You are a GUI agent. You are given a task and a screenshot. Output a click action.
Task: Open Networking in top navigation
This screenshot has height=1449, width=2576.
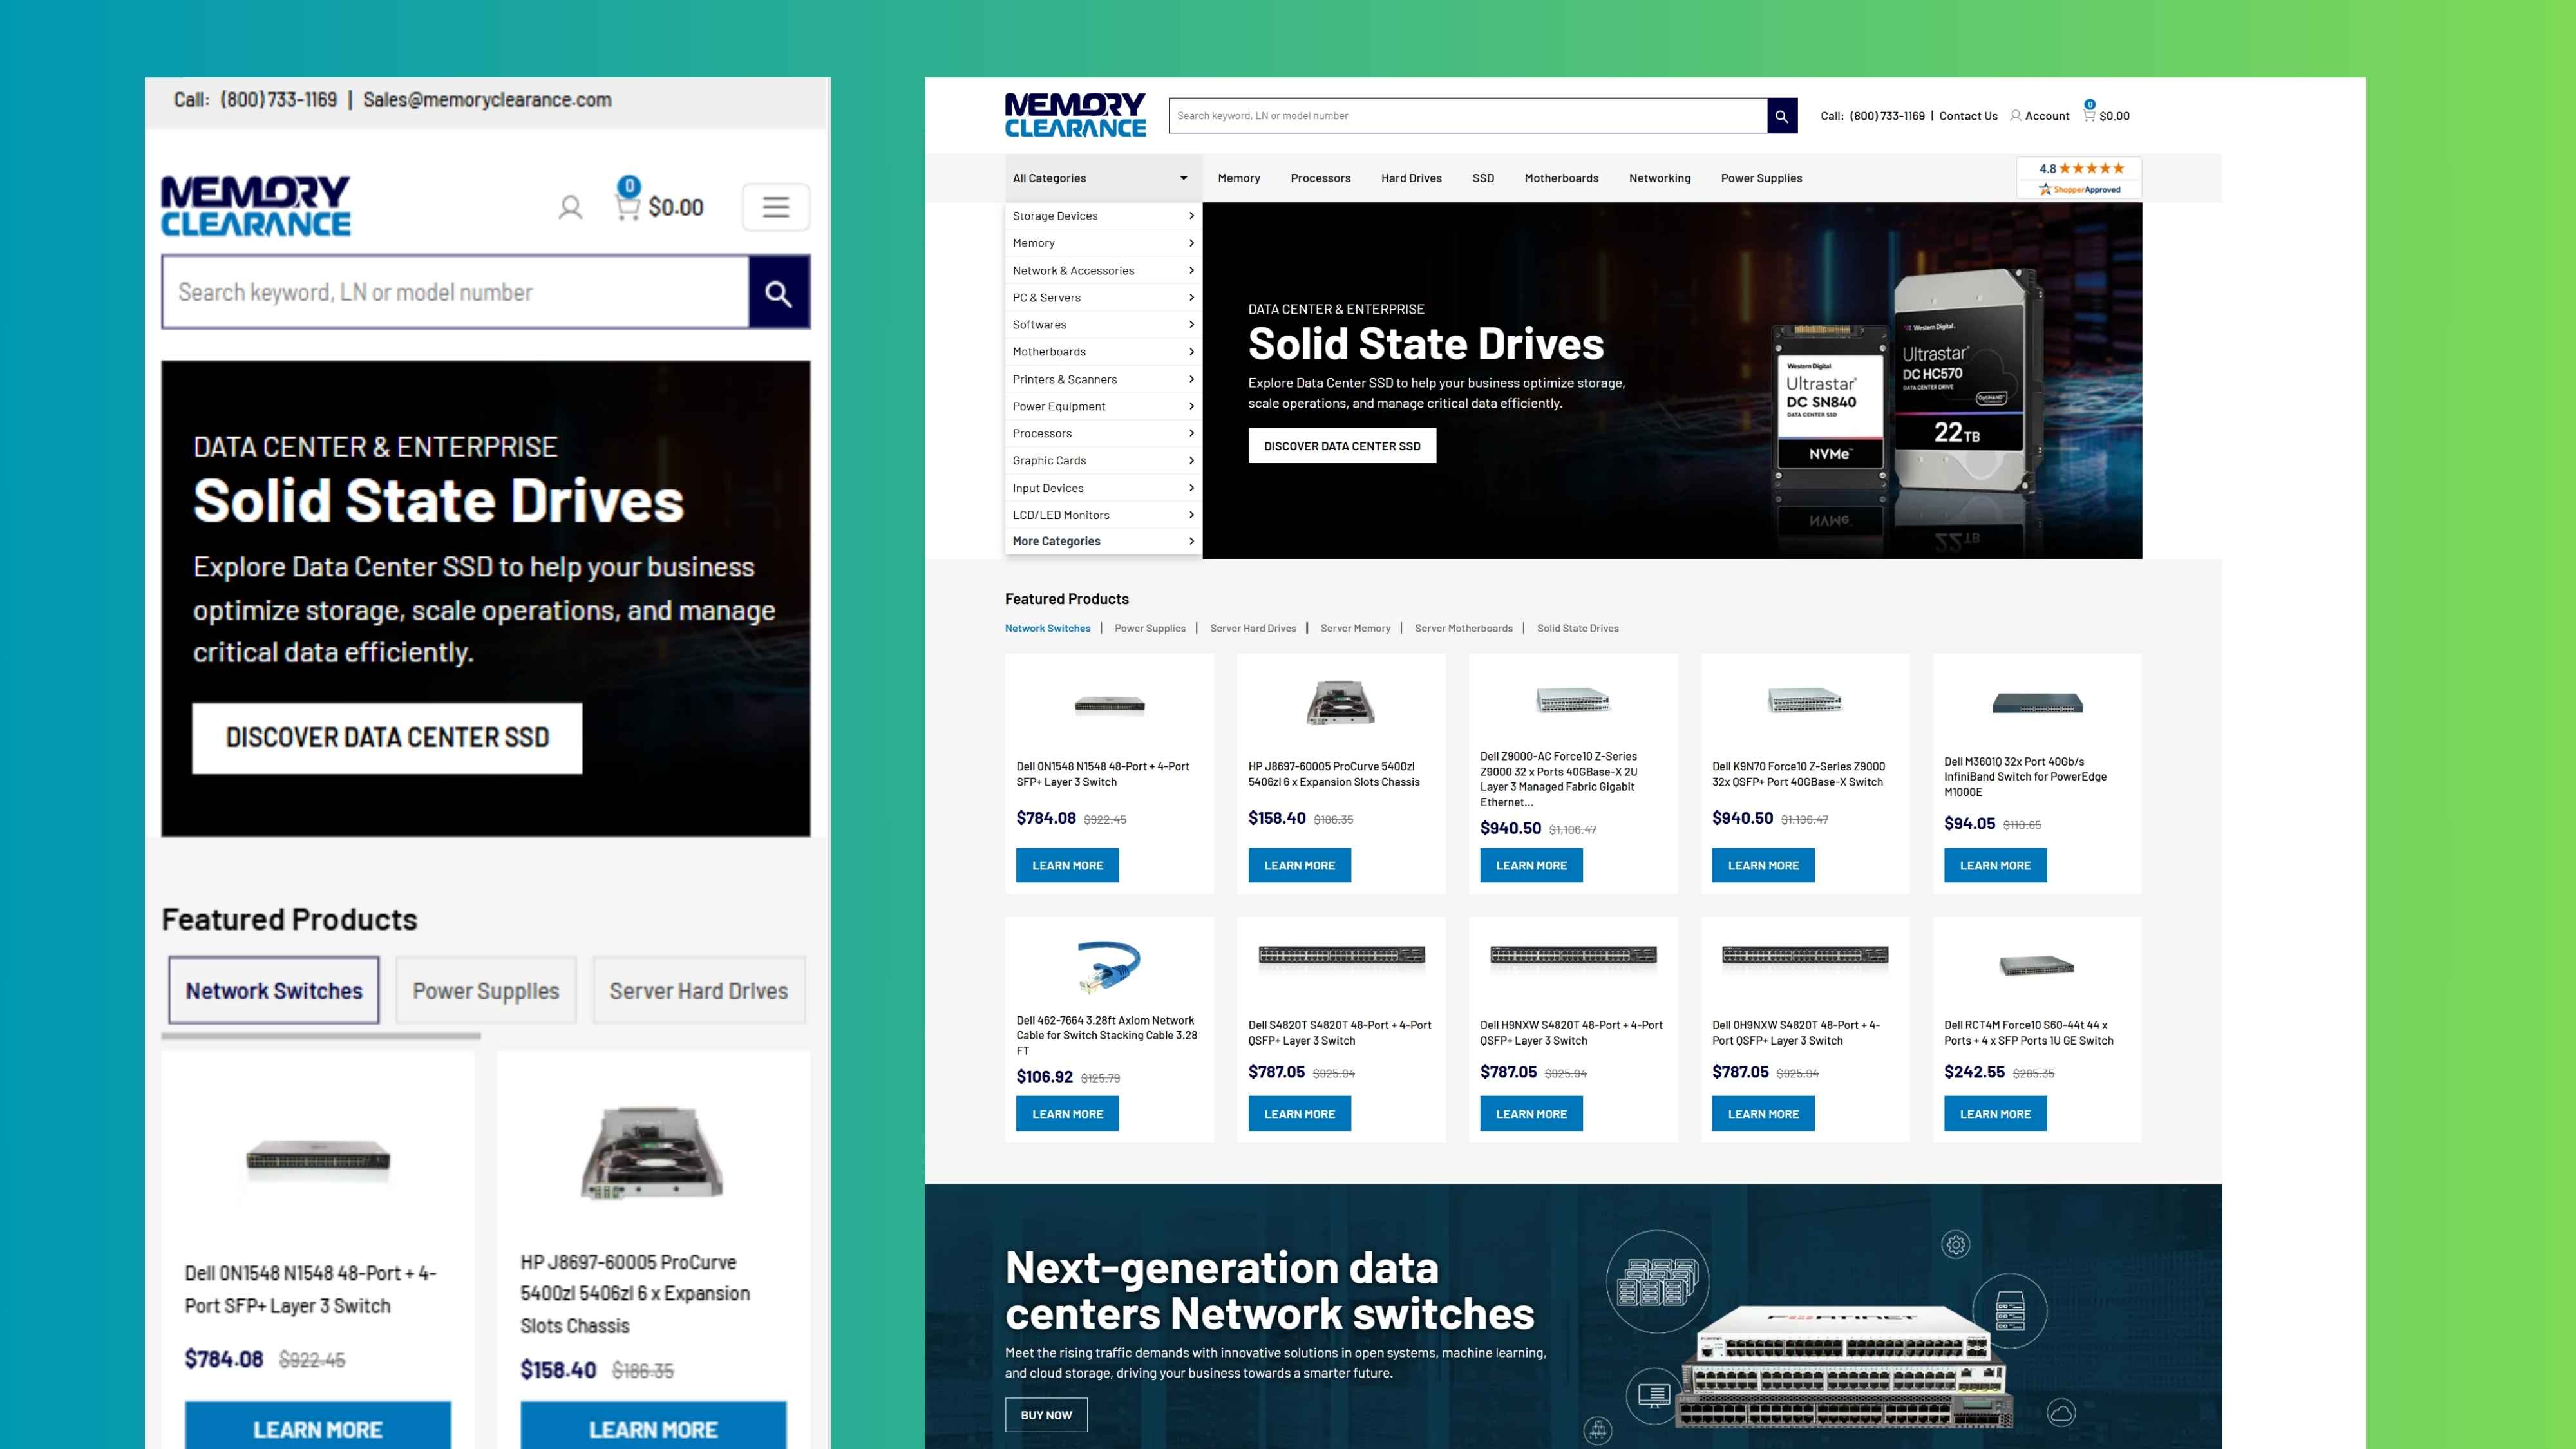(x=1659, y=178)
